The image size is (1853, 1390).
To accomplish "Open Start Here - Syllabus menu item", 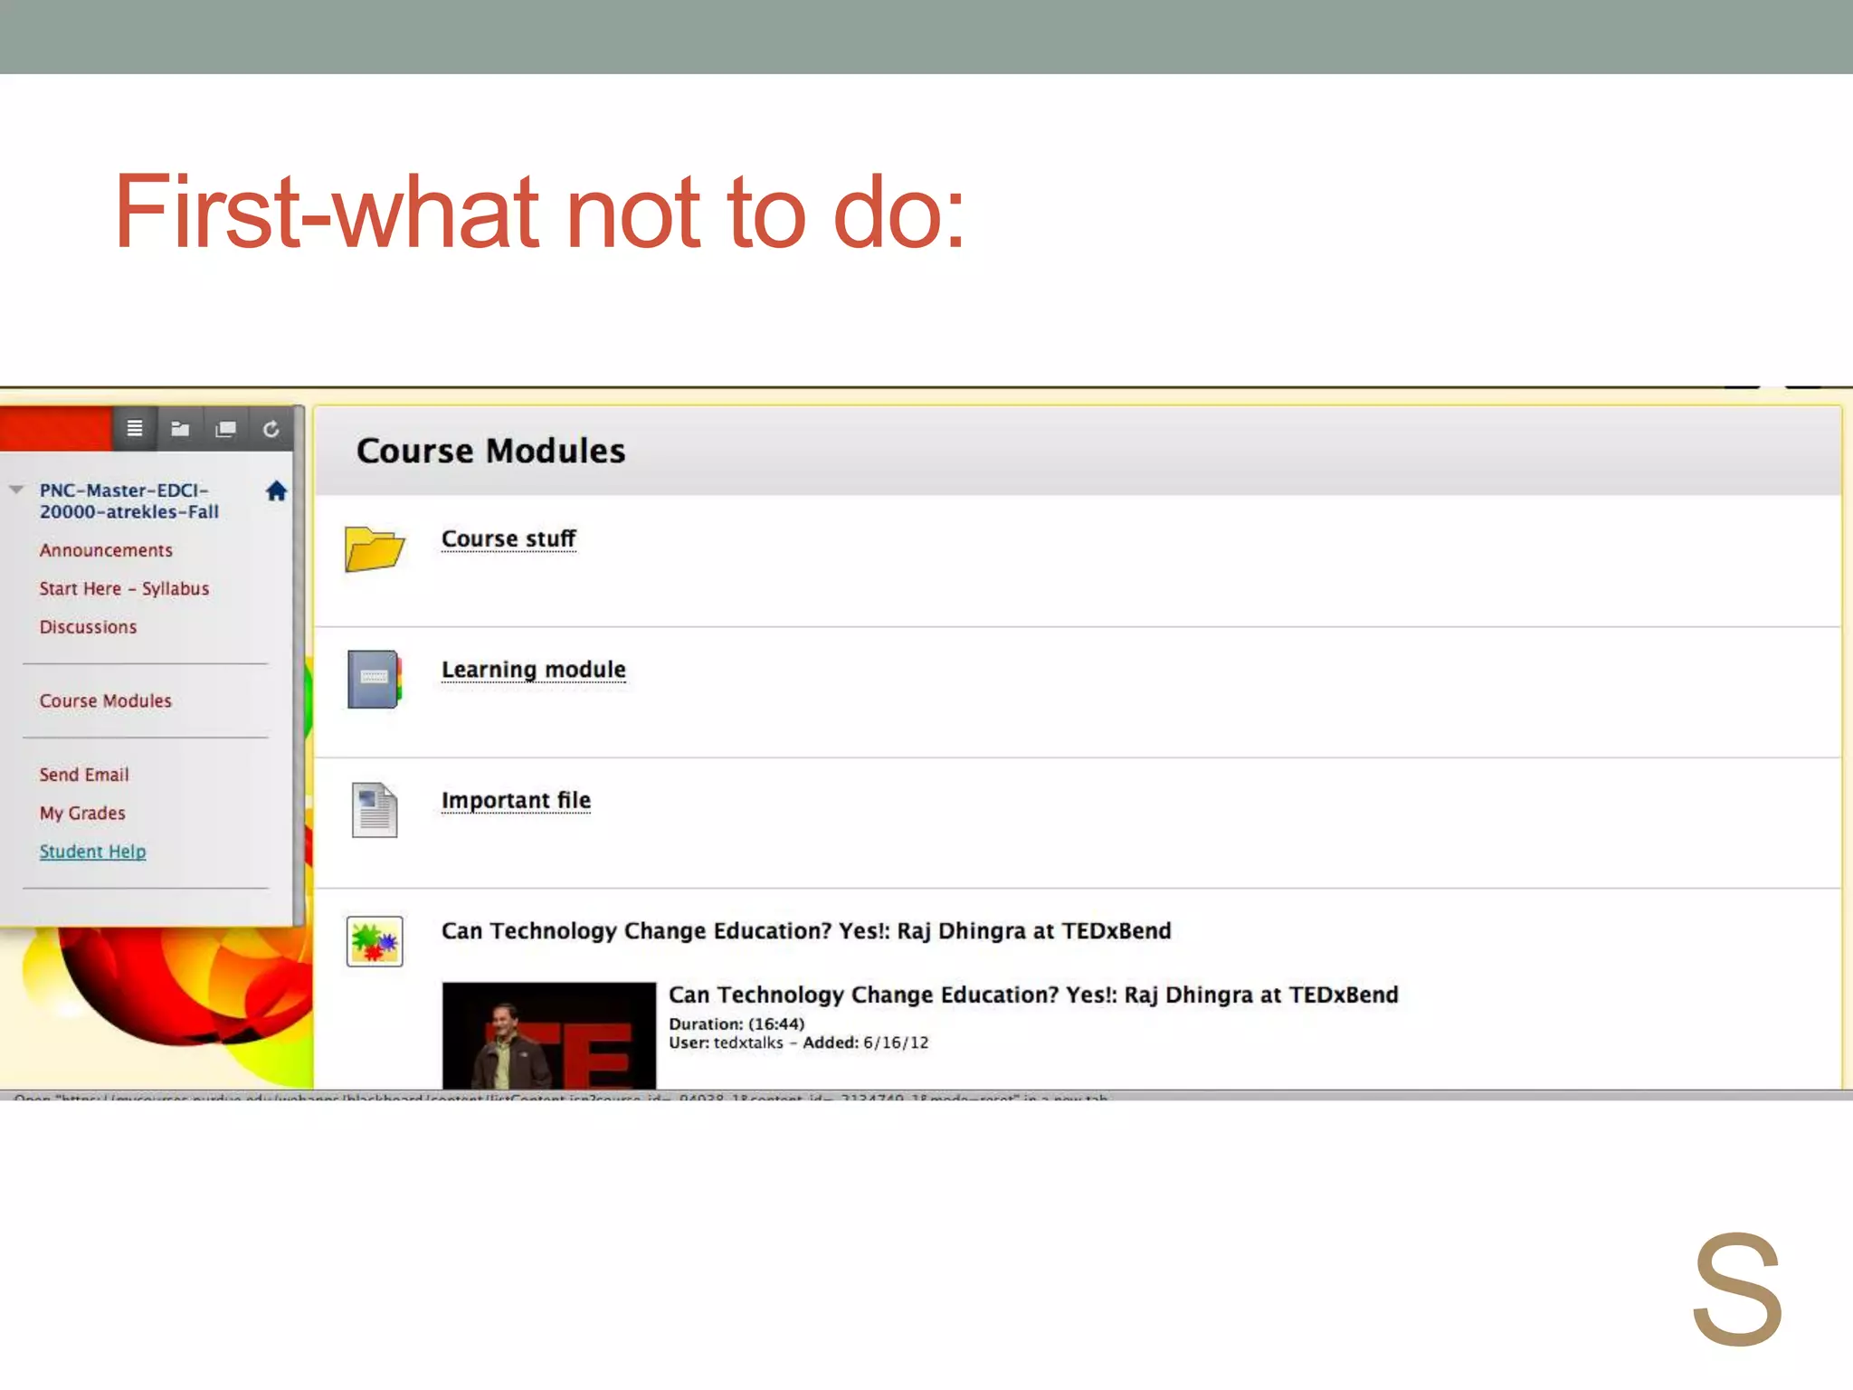I will click(124, 589).
